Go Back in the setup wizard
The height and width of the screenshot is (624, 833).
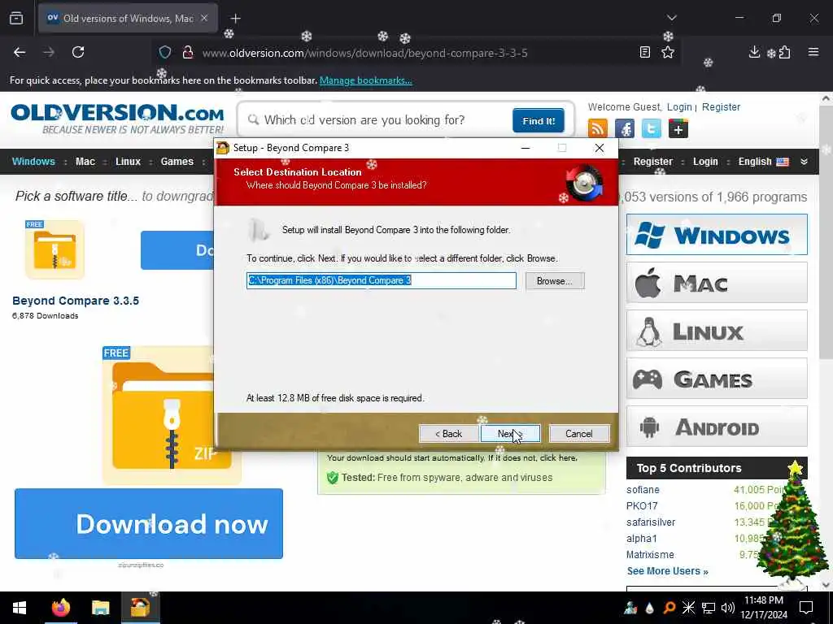pos(448,434)
